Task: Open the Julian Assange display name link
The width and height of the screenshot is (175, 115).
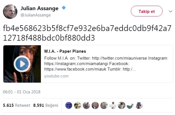Action: [39, 8]
